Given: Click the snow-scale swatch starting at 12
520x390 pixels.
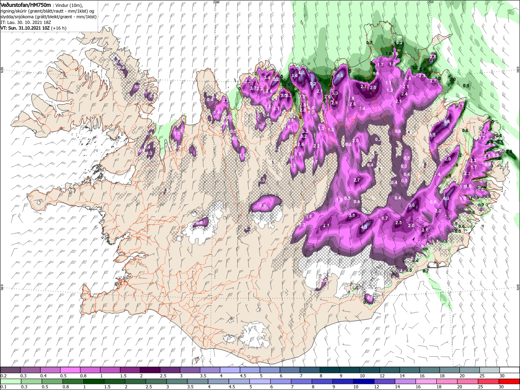Looking at the screenshot, I should pos(389,370).
